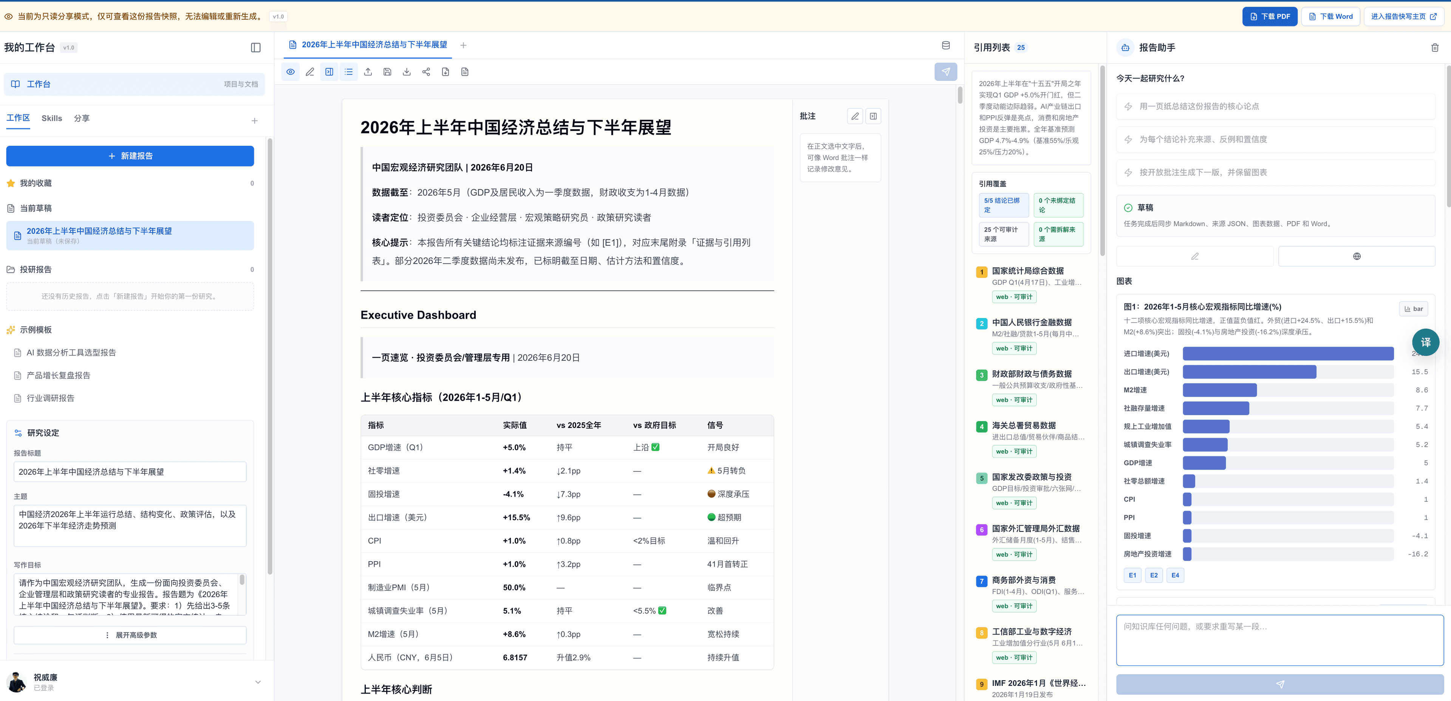Image resolution: width=1451 pixels, height=701 pixels.
Task: Click the database icon above the document
Action: click(946, 45)
